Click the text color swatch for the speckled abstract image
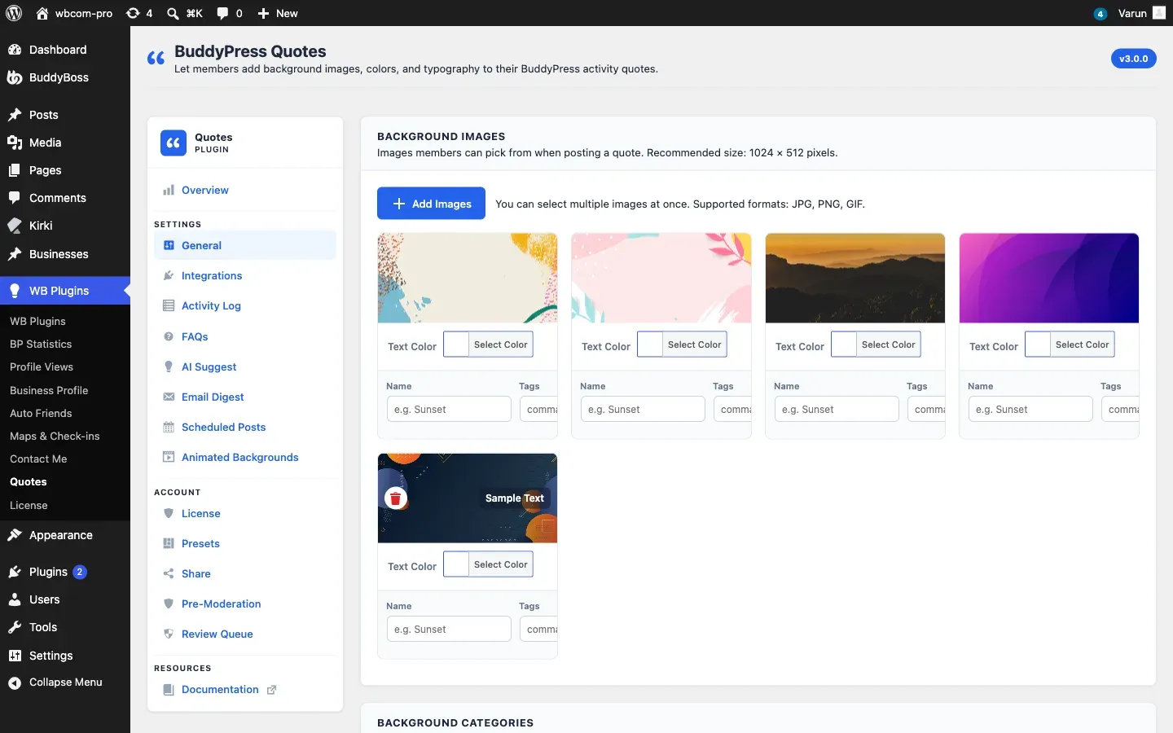 [456, 345]
